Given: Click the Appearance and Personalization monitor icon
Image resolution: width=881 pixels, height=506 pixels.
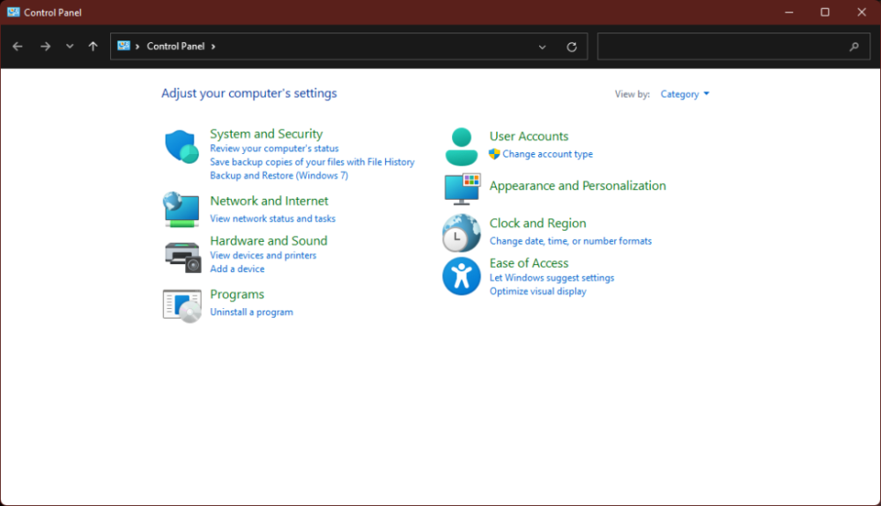Looking at the screenshot, I should (x=461, y=187).
